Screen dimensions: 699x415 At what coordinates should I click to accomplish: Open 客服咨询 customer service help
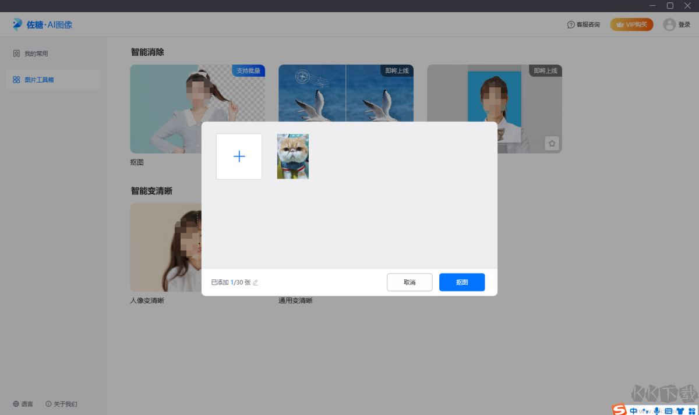pyautogui.click(x=583, y=24)
